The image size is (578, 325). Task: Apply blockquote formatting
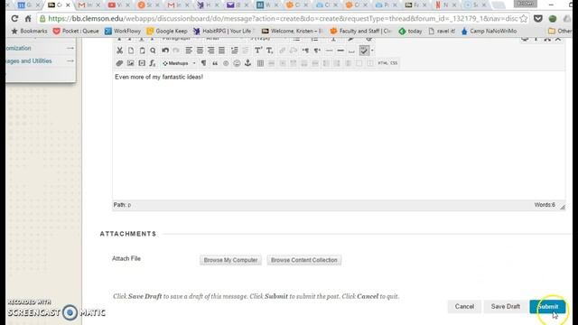(x=215, y=63)
